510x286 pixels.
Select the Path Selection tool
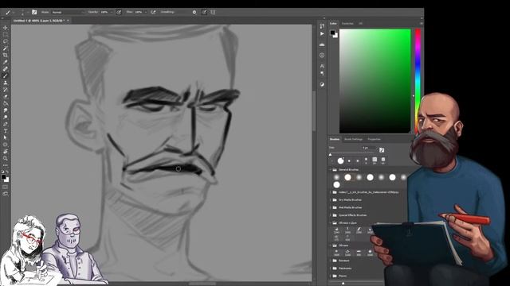click(x=6, y=137)
